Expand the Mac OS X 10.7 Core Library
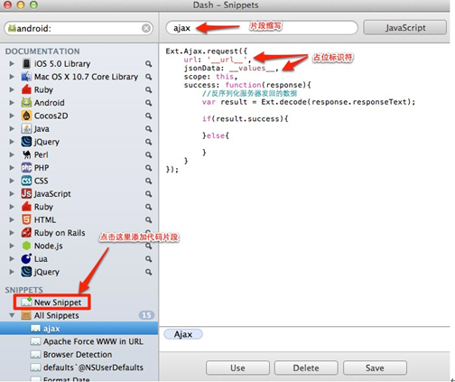 [12, 77]
